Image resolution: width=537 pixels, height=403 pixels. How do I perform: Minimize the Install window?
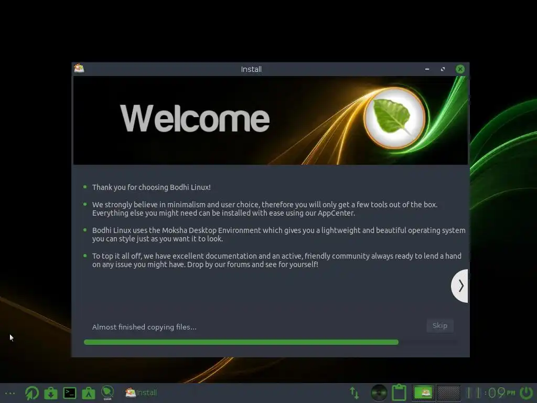tap(427, 69)
